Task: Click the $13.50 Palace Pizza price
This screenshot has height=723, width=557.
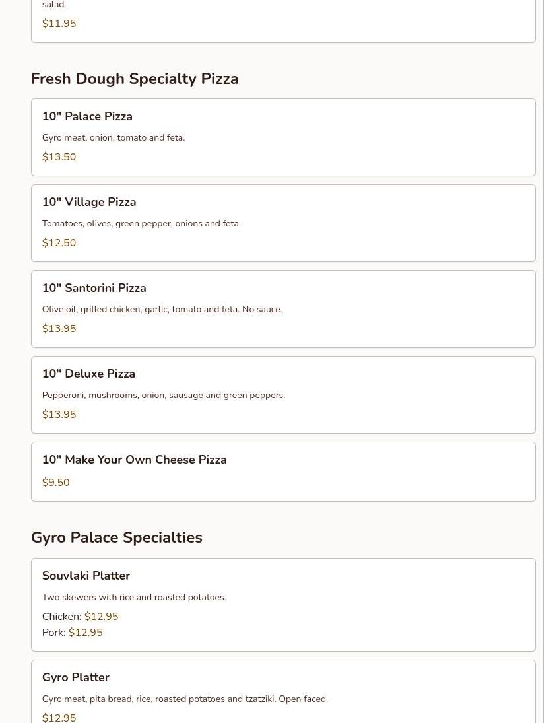Action: point(59,157)
